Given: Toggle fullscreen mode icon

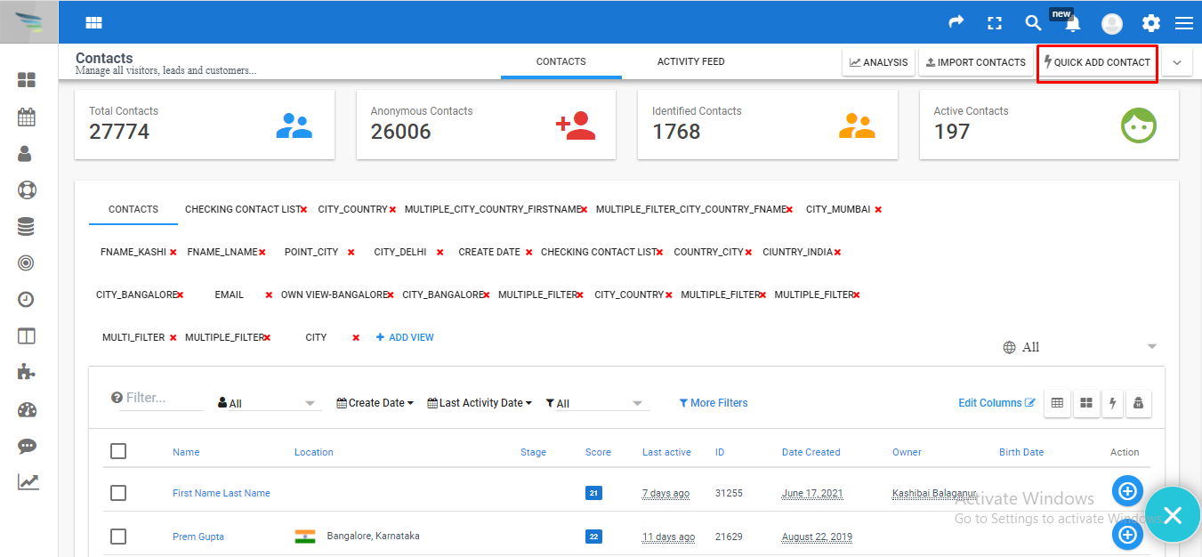Looking at the screenshot, I should 995,23.
